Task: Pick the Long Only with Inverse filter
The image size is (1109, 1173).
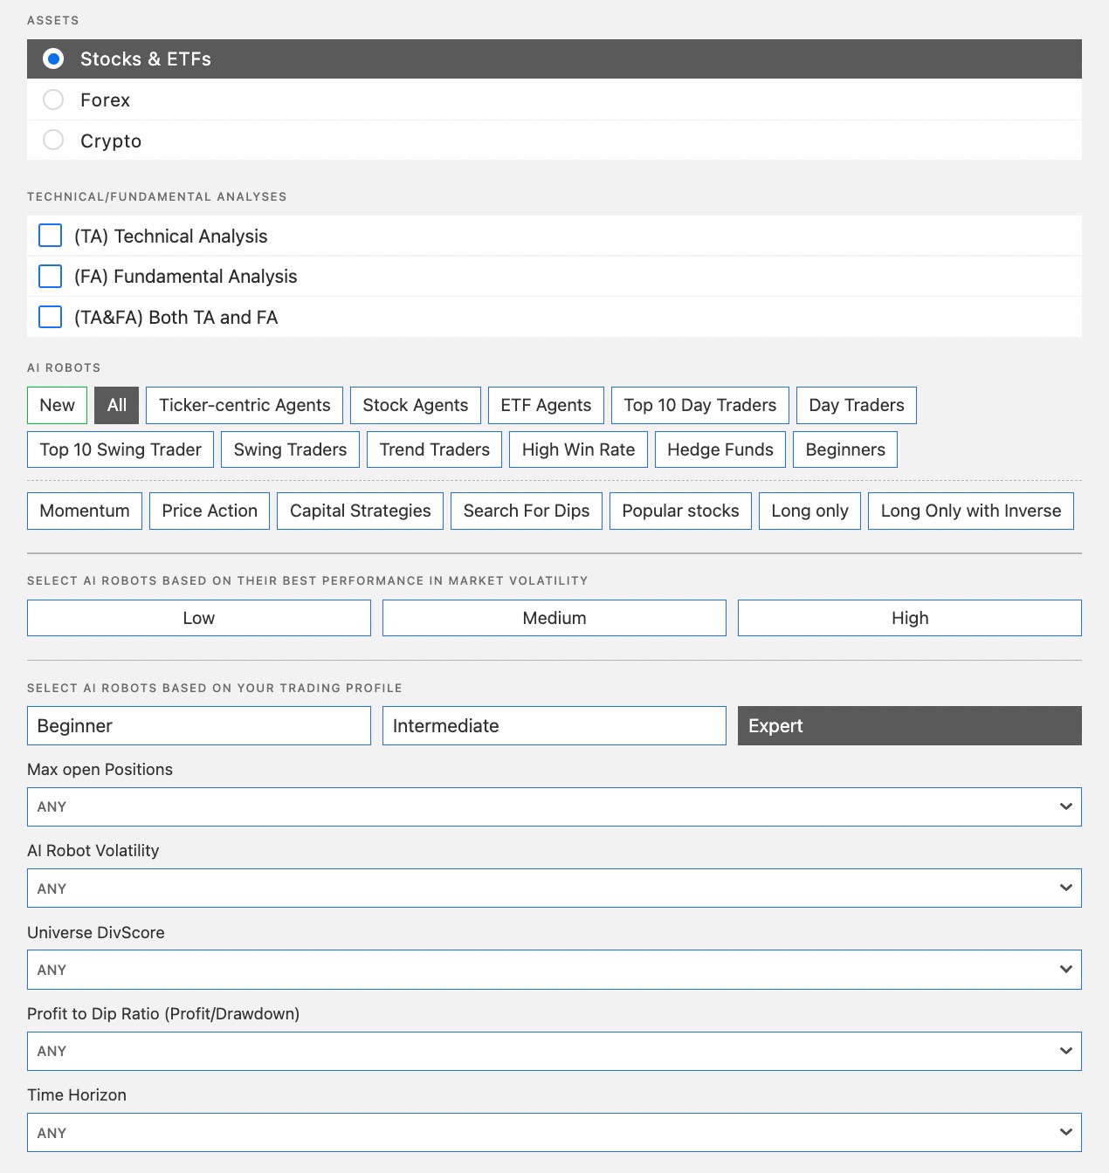Action: 970,511
